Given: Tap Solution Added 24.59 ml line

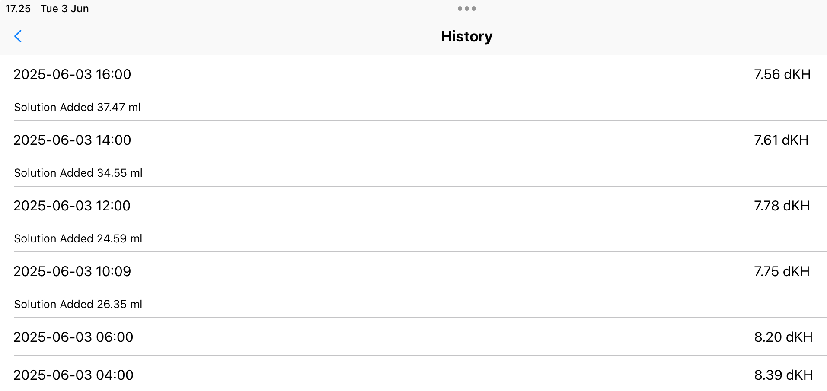Looking at the screenshot, I should coord(78,238).
